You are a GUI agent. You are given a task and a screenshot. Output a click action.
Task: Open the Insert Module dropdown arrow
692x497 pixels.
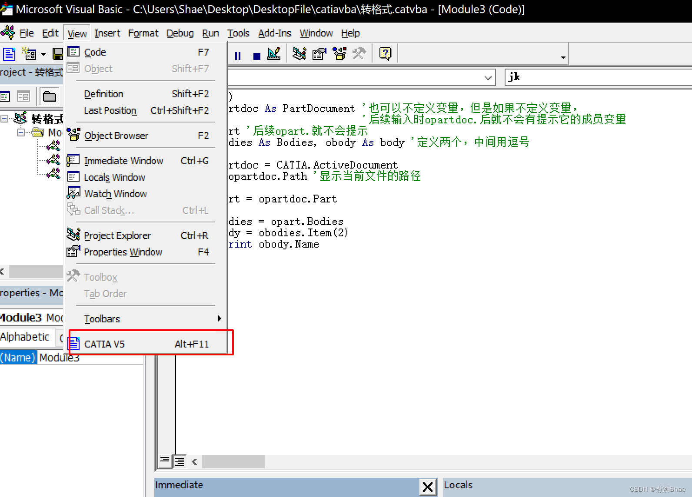(x=43, y=54)
